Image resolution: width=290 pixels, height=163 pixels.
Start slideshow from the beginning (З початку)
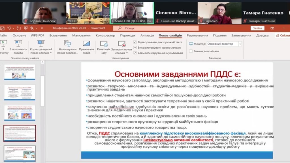coord(3,44)
